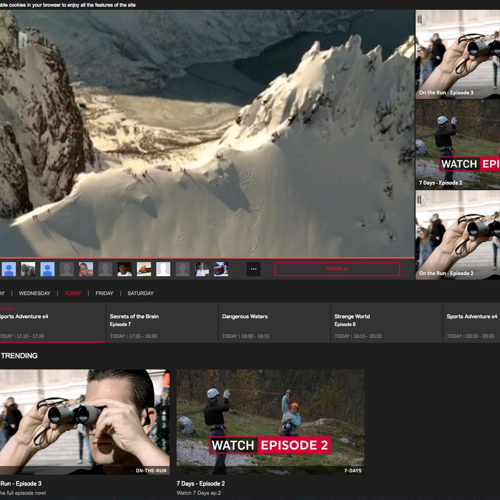The height and width of the screenshot is (500, 500).
Task: Open Strange World Episode 6 listing
Action: [x=386, y=322]
